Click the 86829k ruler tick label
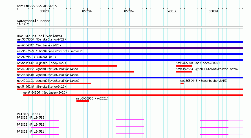This screenshot has height=138, width=251. (87, 11)
